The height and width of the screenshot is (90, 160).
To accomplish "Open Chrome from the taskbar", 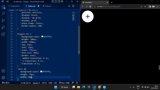I will 99,87.
